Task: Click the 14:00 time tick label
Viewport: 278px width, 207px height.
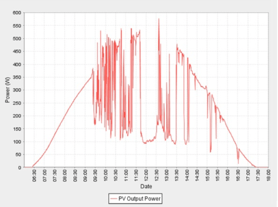Action: (x=187, y=176)
